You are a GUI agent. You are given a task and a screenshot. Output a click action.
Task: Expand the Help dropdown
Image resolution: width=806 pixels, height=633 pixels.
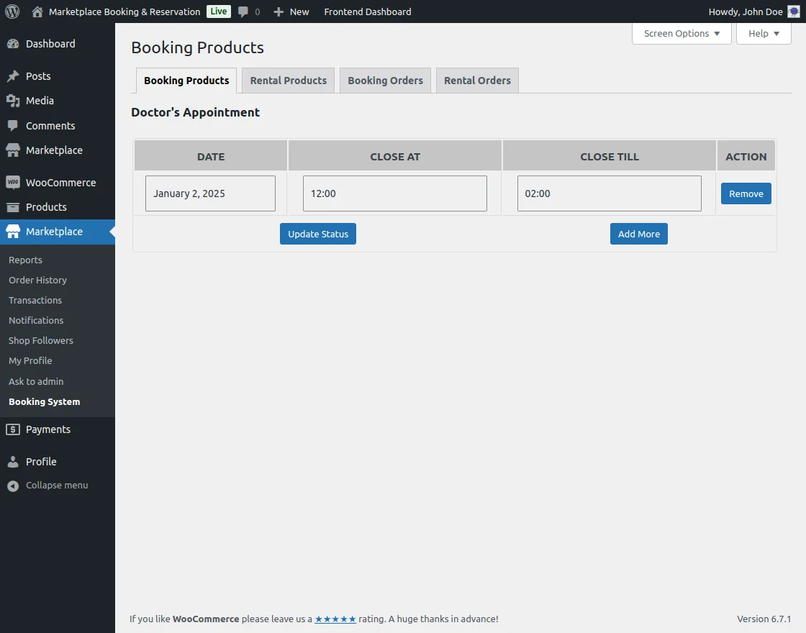(x=764, y=34)
